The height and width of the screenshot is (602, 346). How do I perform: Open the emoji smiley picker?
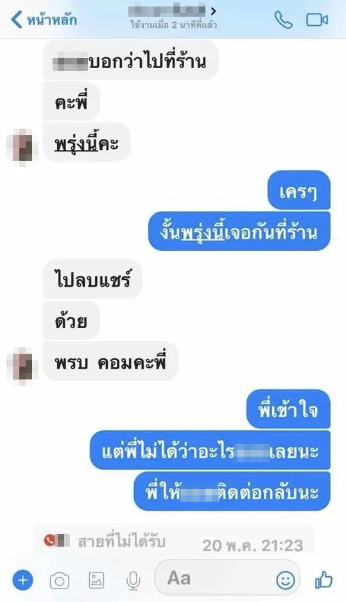pos(286,580)
